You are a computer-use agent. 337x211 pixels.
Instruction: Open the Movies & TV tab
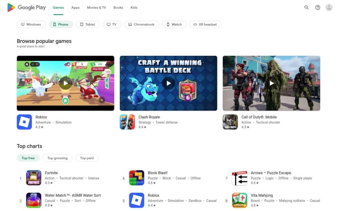click(x=96, y=7)
